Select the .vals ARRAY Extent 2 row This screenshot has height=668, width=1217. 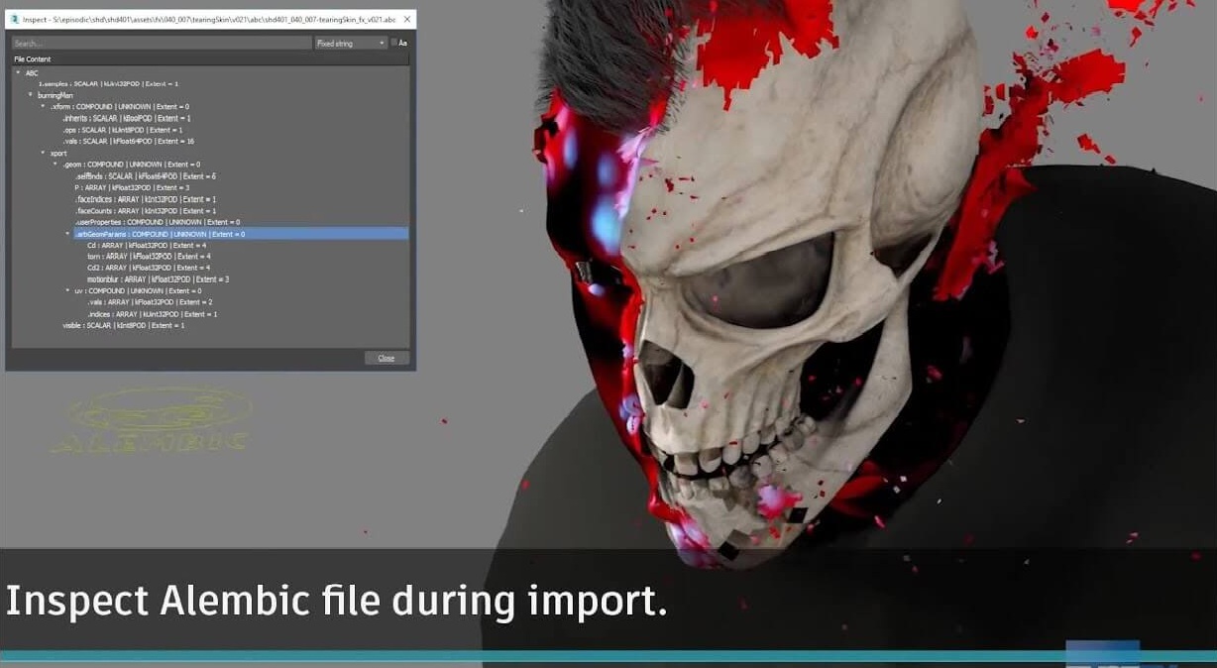click(150, 302)
